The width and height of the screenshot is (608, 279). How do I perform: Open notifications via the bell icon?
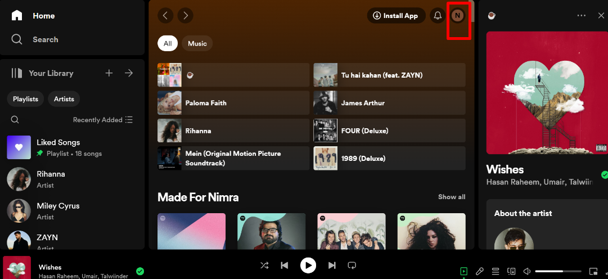(438, 16)
